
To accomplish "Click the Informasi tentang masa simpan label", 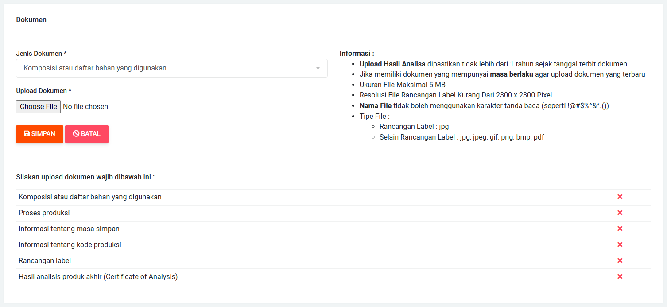I will [69, 229].
